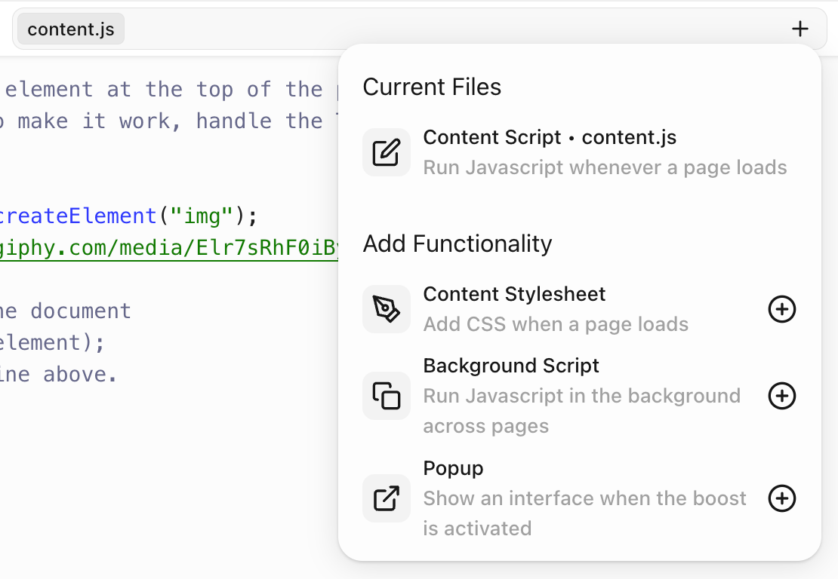Viewport: 838px width, 579px height.
Task: Click the Popup external-link icon
Action: pyautogui.click(x=387, y=498)
